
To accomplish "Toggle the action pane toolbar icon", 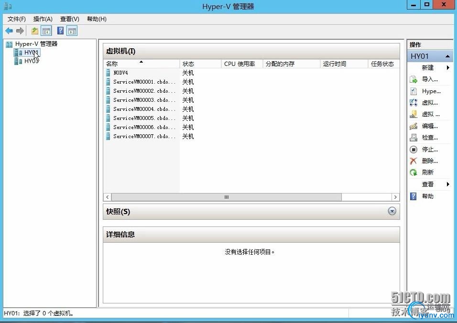I will [x=72, y=31].
